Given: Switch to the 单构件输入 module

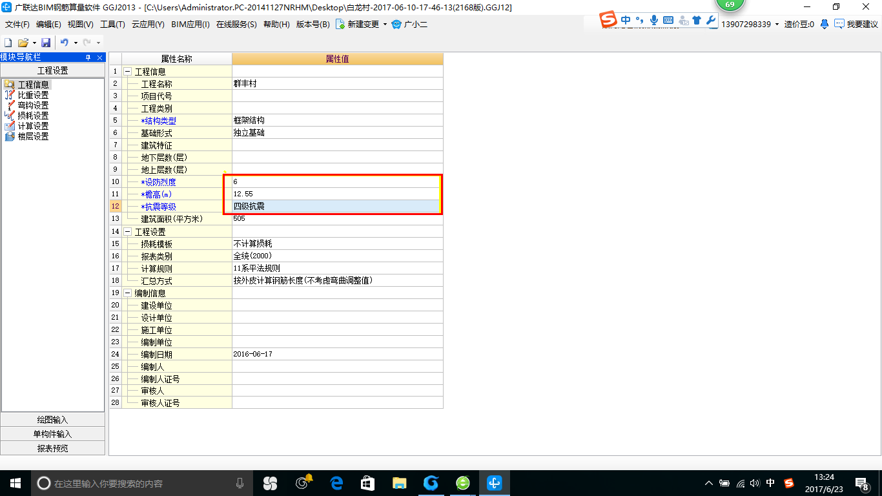Looking at the screenshot, I should [x=52, y=434].
